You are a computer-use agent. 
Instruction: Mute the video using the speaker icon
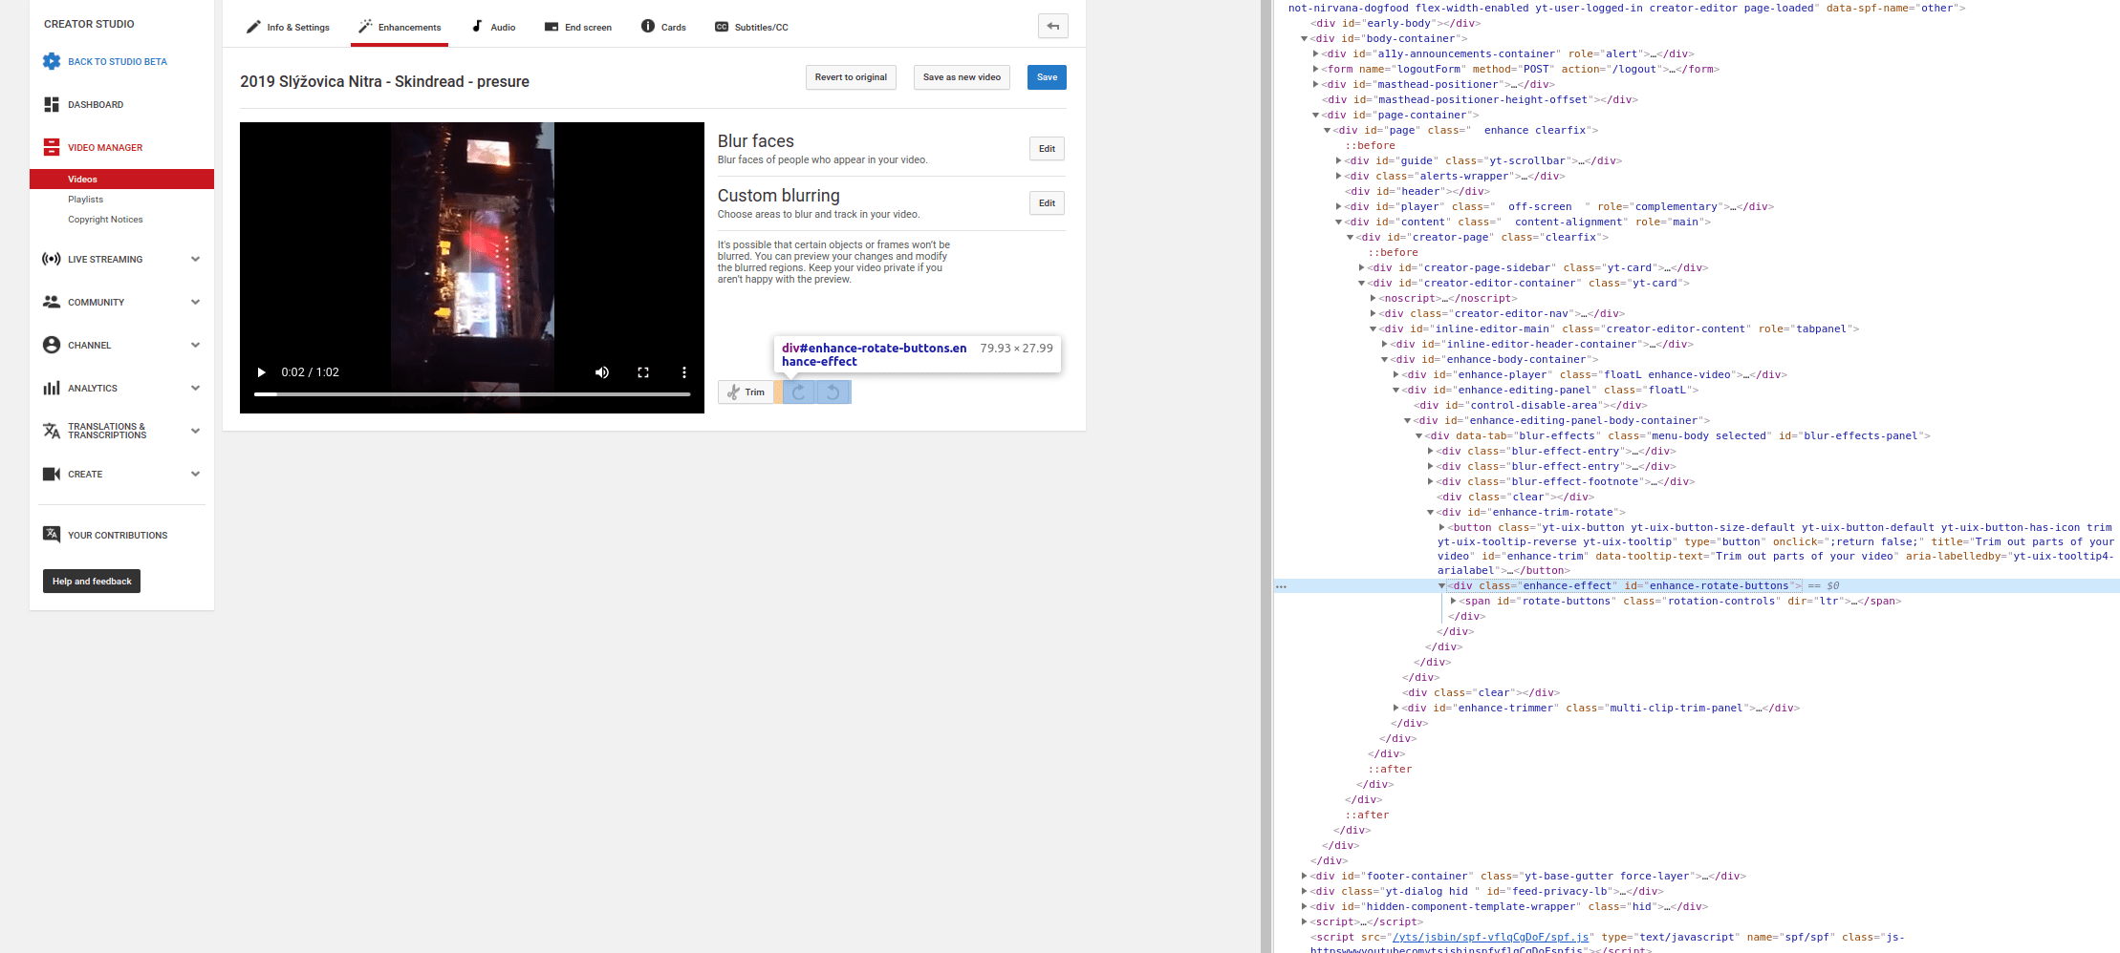click(x=602, y=372)
